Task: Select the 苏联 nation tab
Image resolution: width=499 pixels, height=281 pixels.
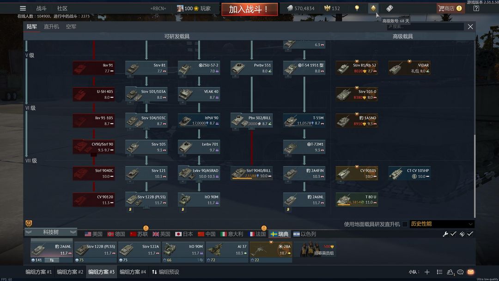Action: [139, 234]
